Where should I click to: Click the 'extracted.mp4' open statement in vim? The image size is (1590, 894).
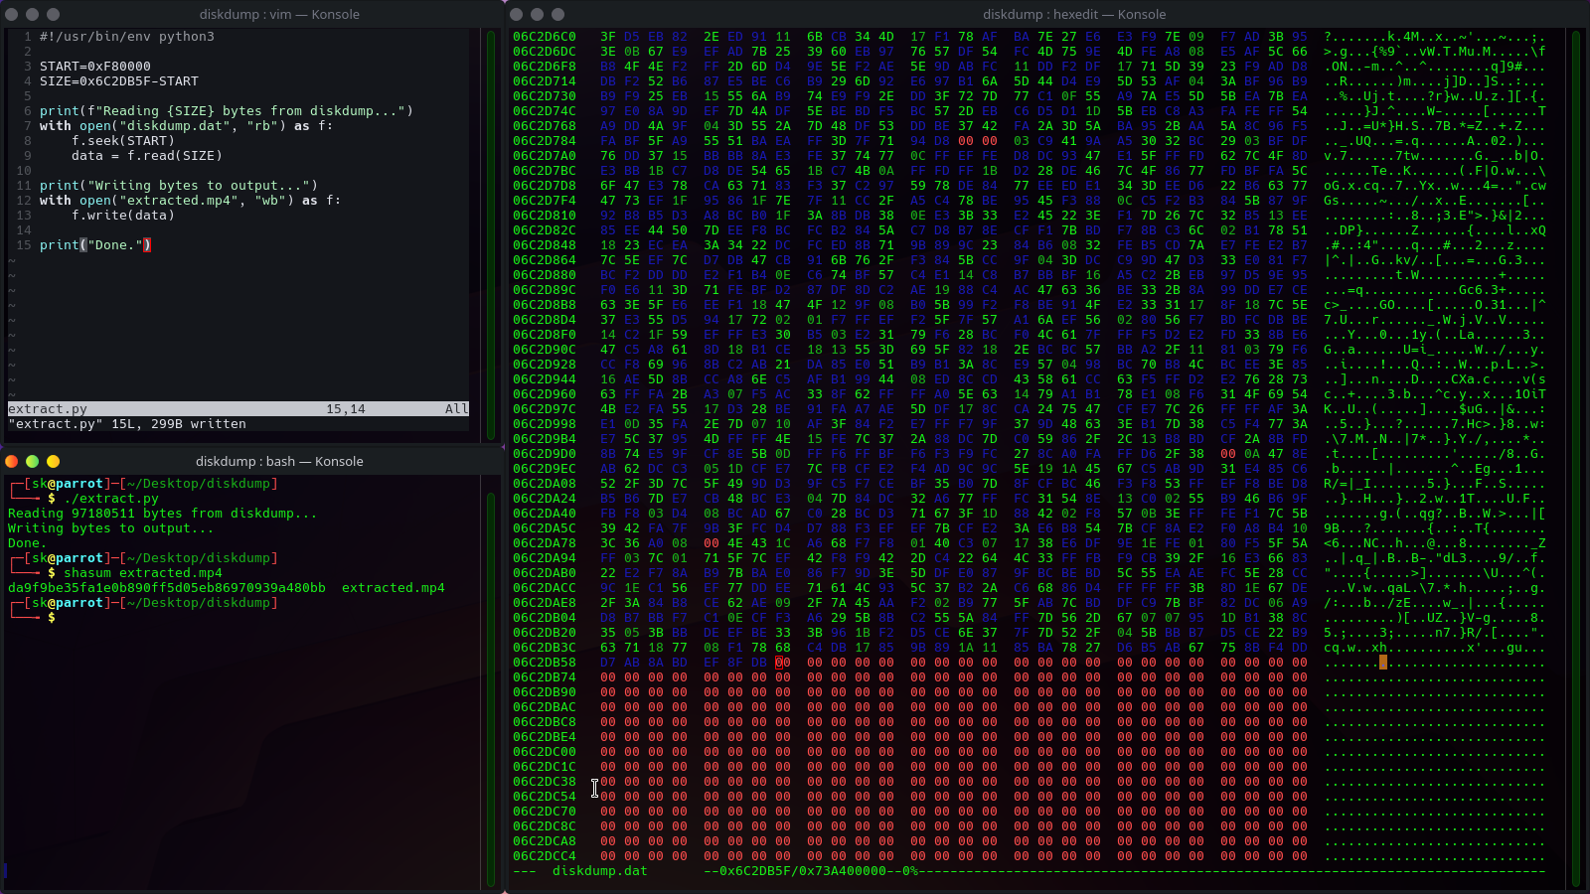click(x=191, y=201)
